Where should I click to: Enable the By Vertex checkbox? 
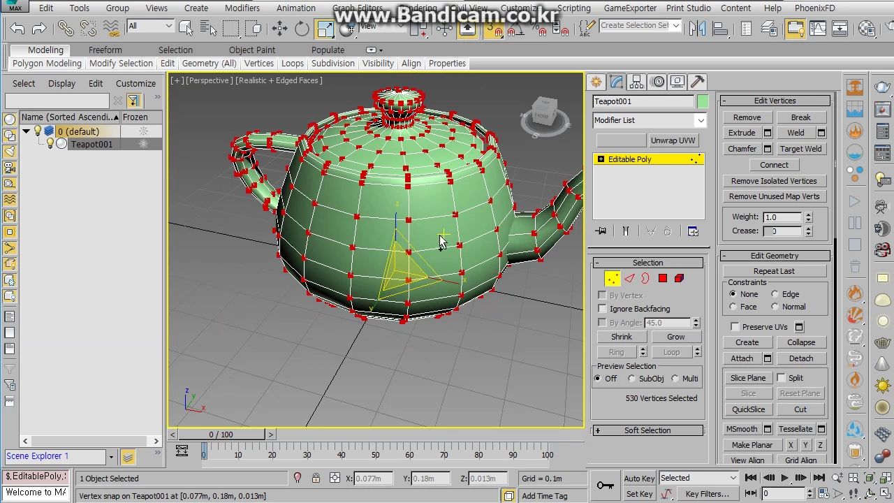[602, 296]
